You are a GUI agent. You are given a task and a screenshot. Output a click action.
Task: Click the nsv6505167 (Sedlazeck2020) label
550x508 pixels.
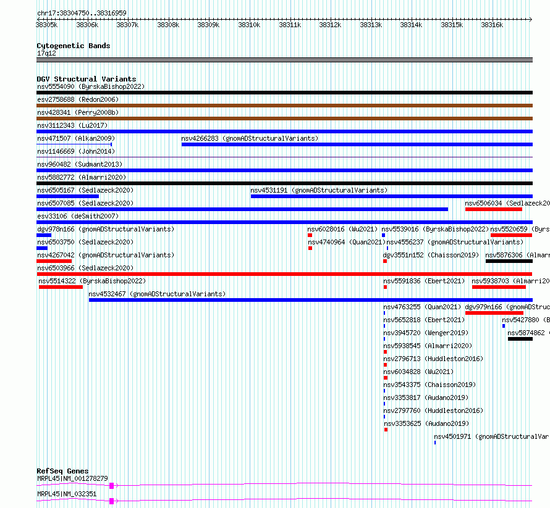(x=85, y=190)
